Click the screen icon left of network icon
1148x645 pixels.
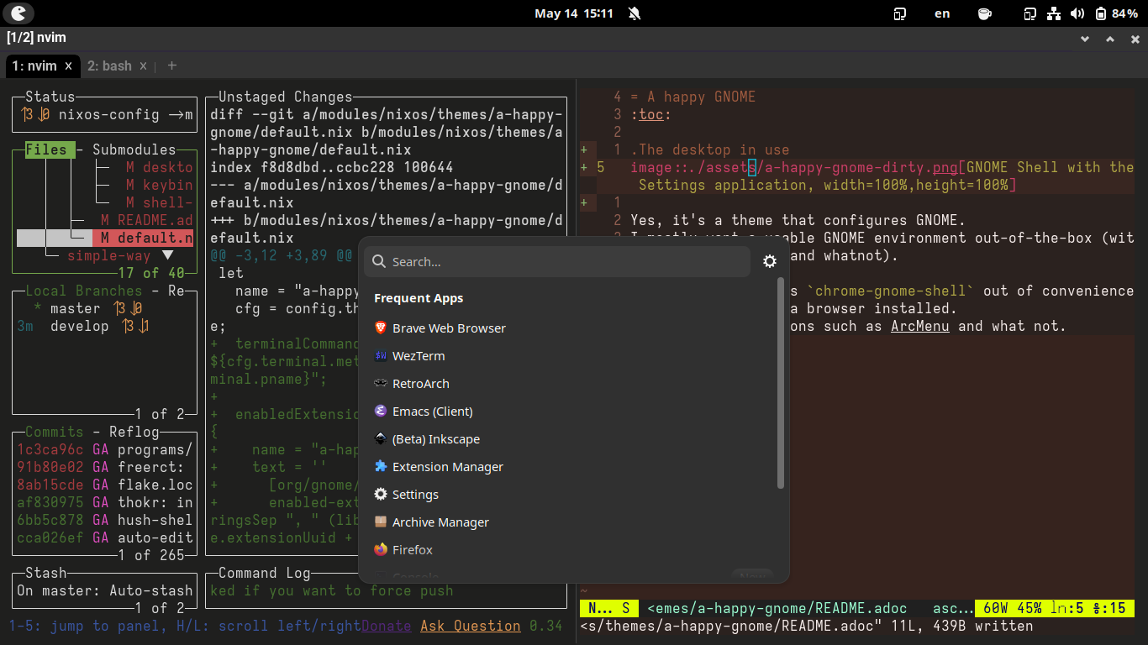tap(1030, 13)
